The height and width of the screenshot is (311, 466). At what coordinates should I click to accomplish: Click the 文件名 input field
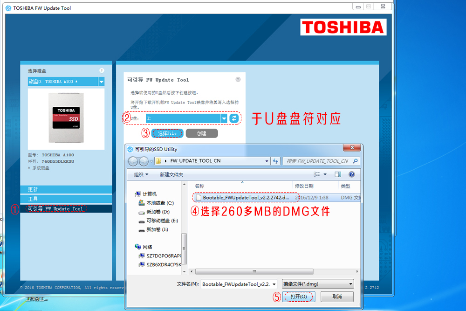(x=236, y=284)
